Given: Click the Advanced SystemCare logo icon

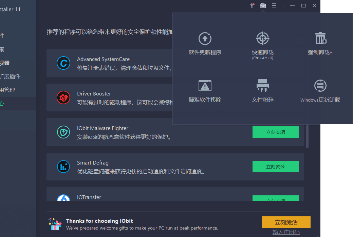Looking at the screenshot, I should click(63, 63).
